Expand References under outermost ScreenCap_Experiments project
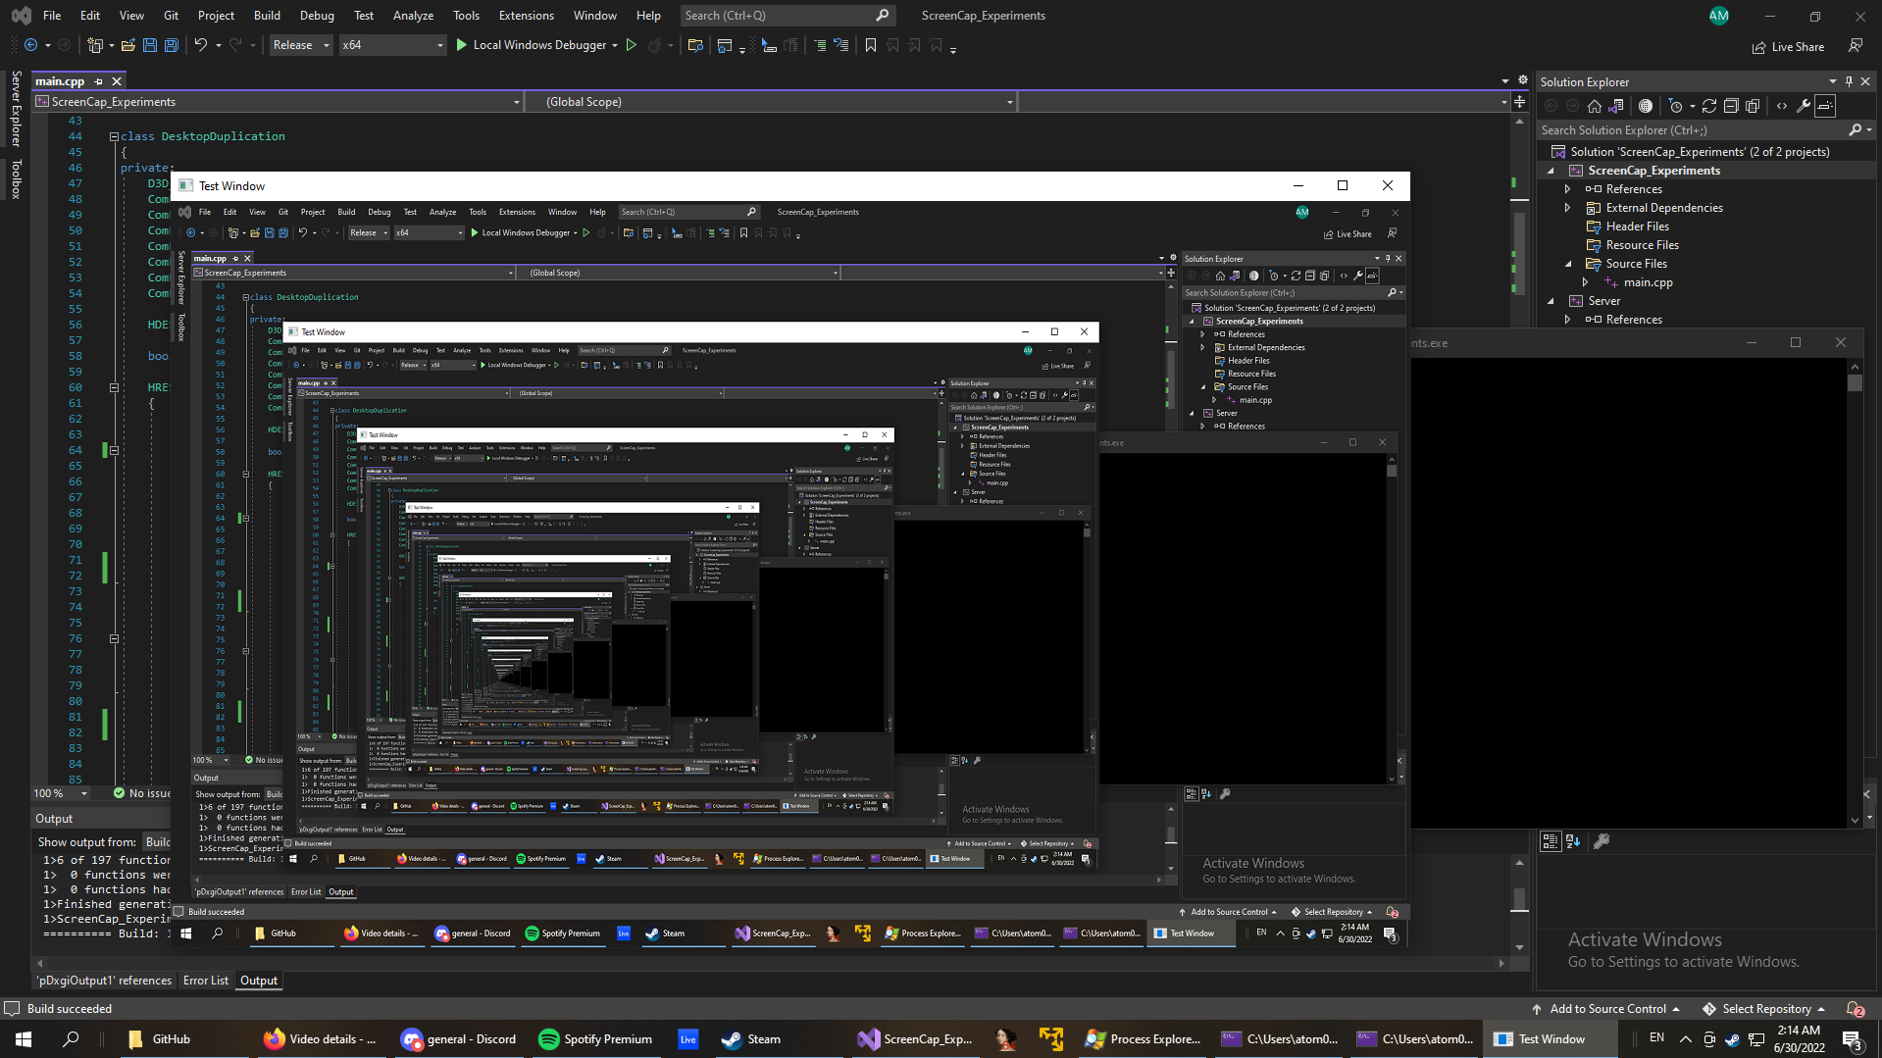This screenshot has height=1058, width=1882. click(x=1567, y=189)
